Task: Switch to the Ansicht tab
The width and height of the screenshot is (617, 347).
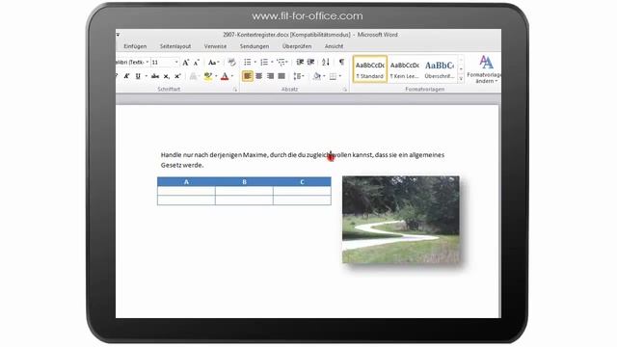Action: (334, 46)
